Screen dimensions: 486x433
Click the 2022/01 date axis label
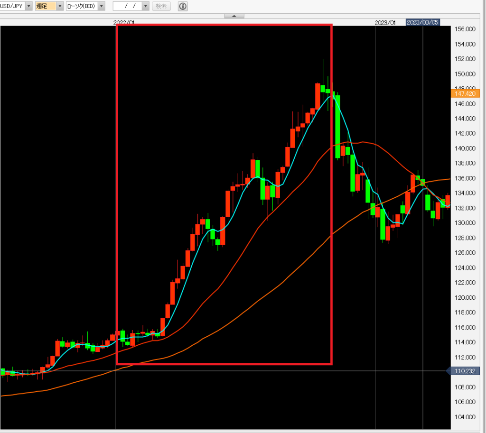(x=124, y=22)
